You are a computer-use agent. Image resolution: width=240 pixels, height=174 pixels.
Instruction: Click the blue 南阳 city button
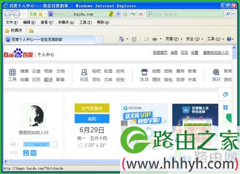coord(92,119)
